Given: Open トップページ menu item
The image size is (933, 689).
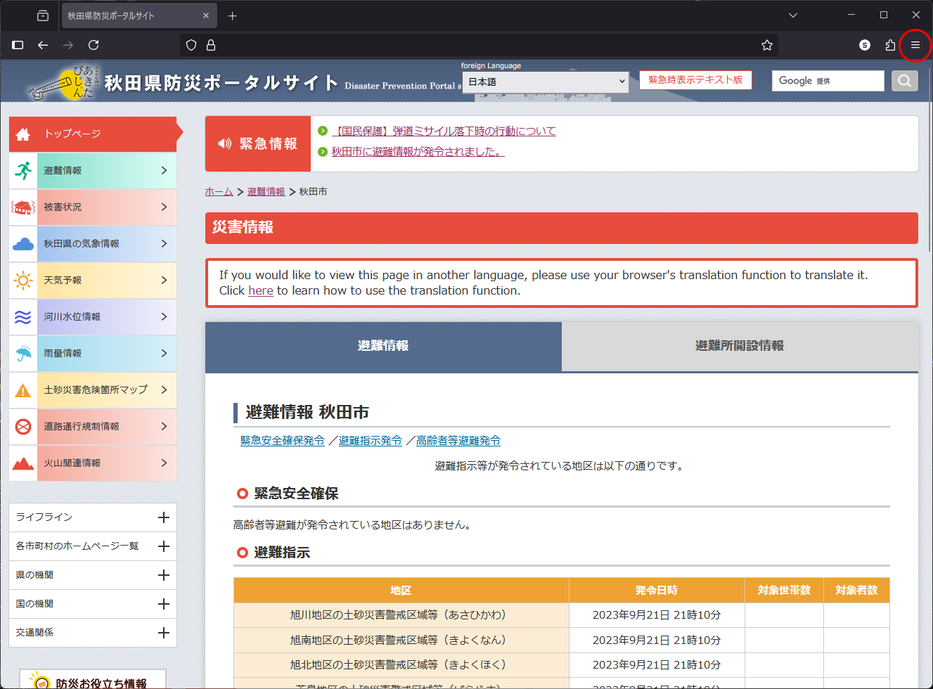Looking at the screenshot, I should coord(93,134).
